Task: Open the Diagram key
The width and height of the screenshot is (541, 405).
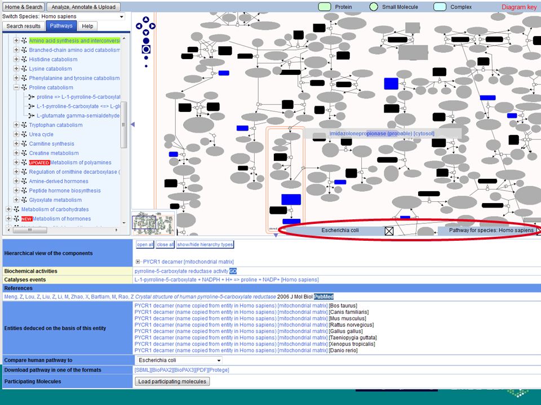Action: 519,7
